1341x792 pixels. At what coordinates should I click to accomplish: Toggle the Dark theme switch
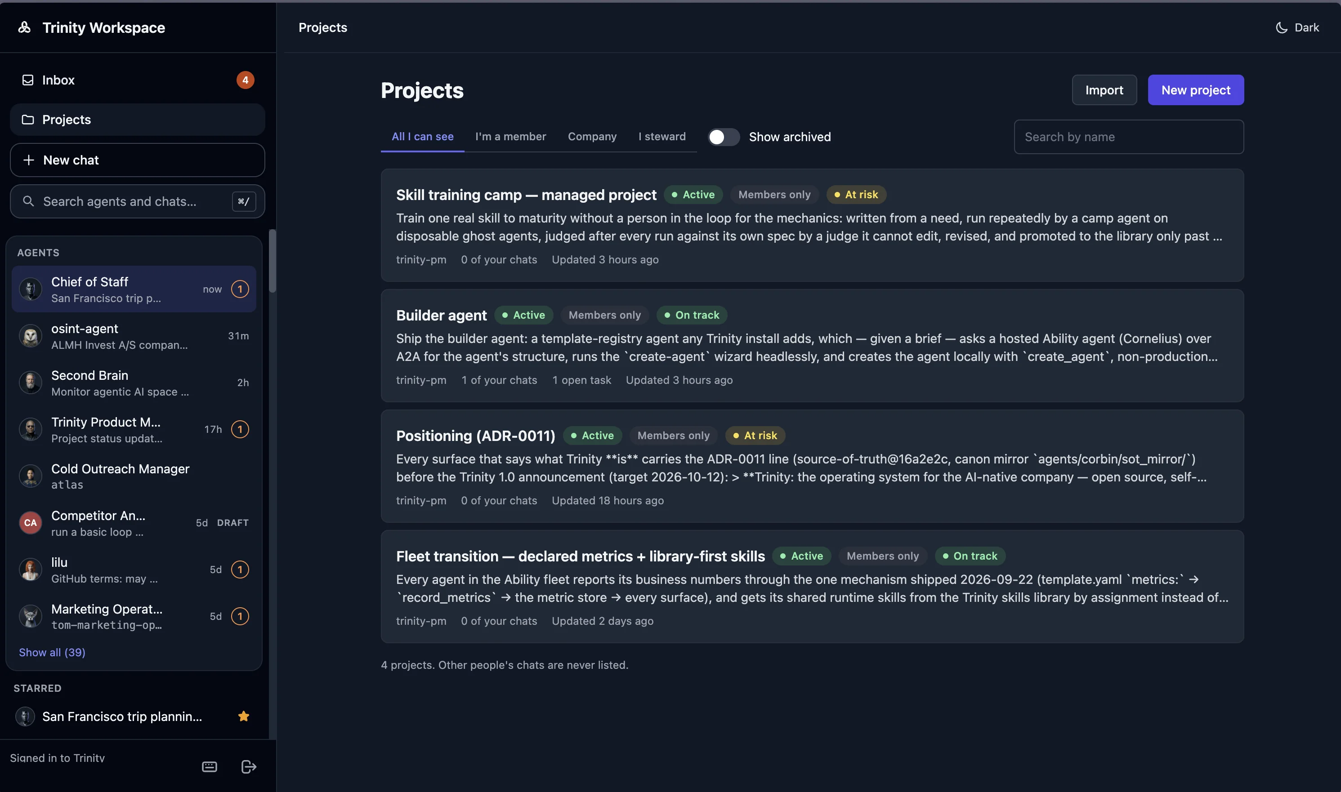1297,27
